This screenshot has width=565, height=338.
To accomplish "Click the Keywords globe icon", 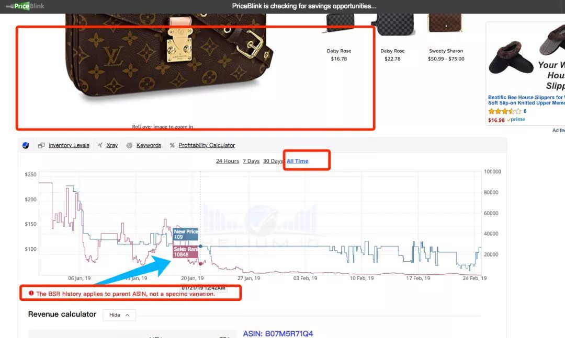I will (129, 145).
